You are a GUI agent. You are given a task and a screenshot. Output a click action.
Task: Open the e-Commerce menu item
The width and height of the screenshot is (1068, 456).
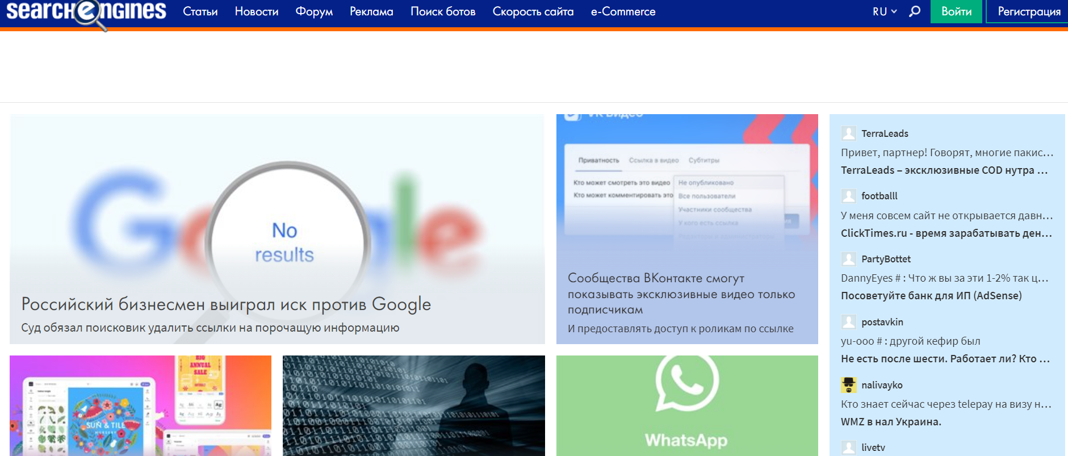(623, 11)
